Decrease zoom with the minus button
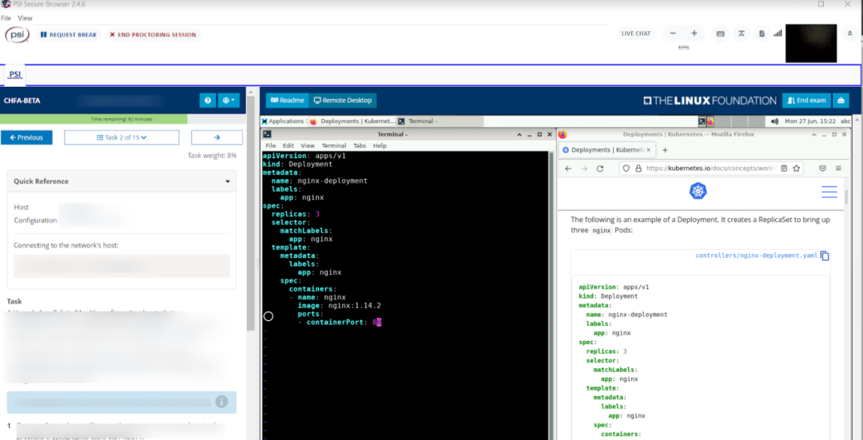Image resolution: width=863 pixels, height=440 pixels. point(673,34)
